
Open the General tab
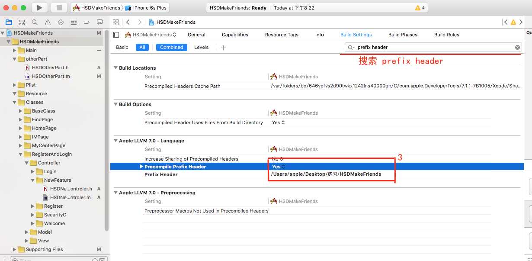point(196,35)
